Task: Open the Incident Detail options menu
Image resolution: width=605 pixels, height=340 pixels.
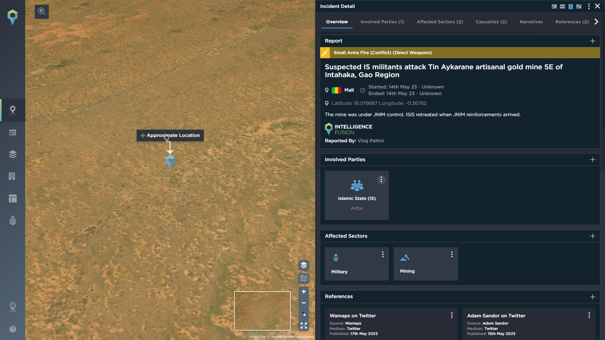Action: point(589,6)
